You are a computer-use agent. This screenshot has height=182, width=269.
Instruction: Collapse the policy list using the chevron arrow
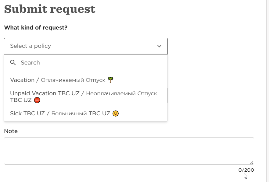click(159, 46)
